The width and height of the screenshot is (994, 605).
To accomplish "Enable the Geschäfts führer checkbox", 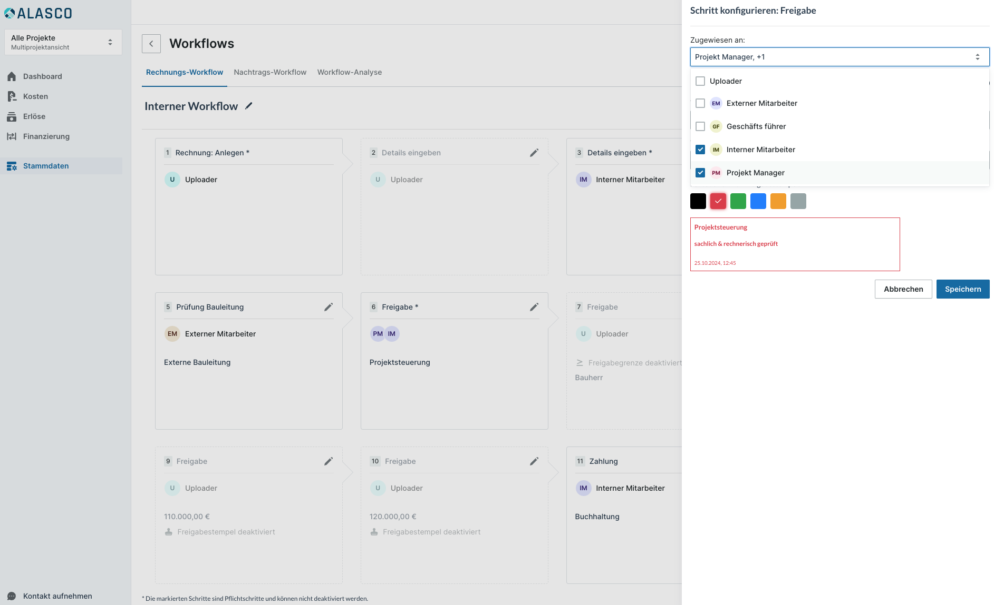I will click(x=700, y=126).
